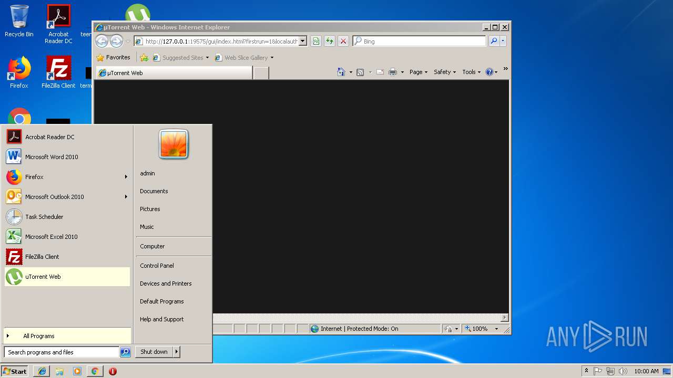Expand Firefox jump list arrow

pos(126,177)
